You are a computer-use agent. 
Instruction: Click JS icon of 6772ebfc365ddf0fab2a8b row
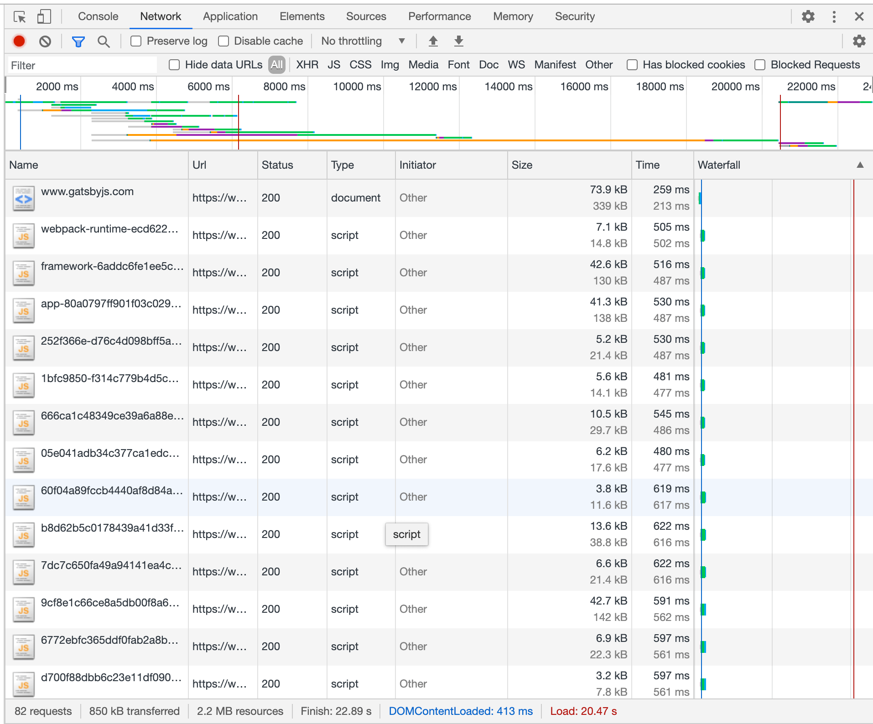pos(24,647)
